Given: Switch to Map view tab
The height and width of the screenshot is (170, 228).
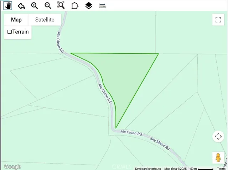Looking at the screenshot, I should [16, 20].
